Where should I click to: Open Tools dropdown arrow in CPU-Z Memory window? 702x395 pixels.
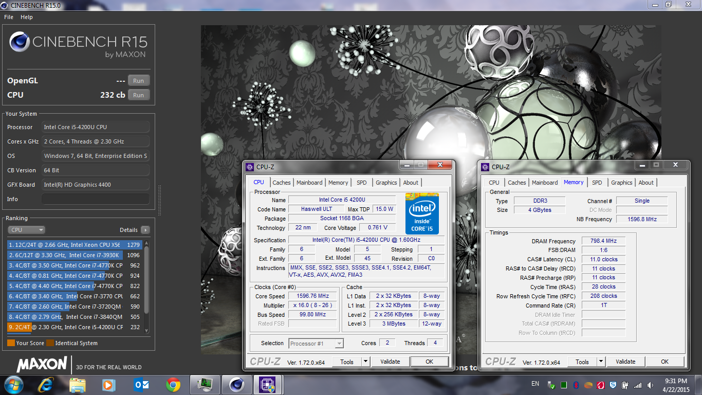coord(601,362)
